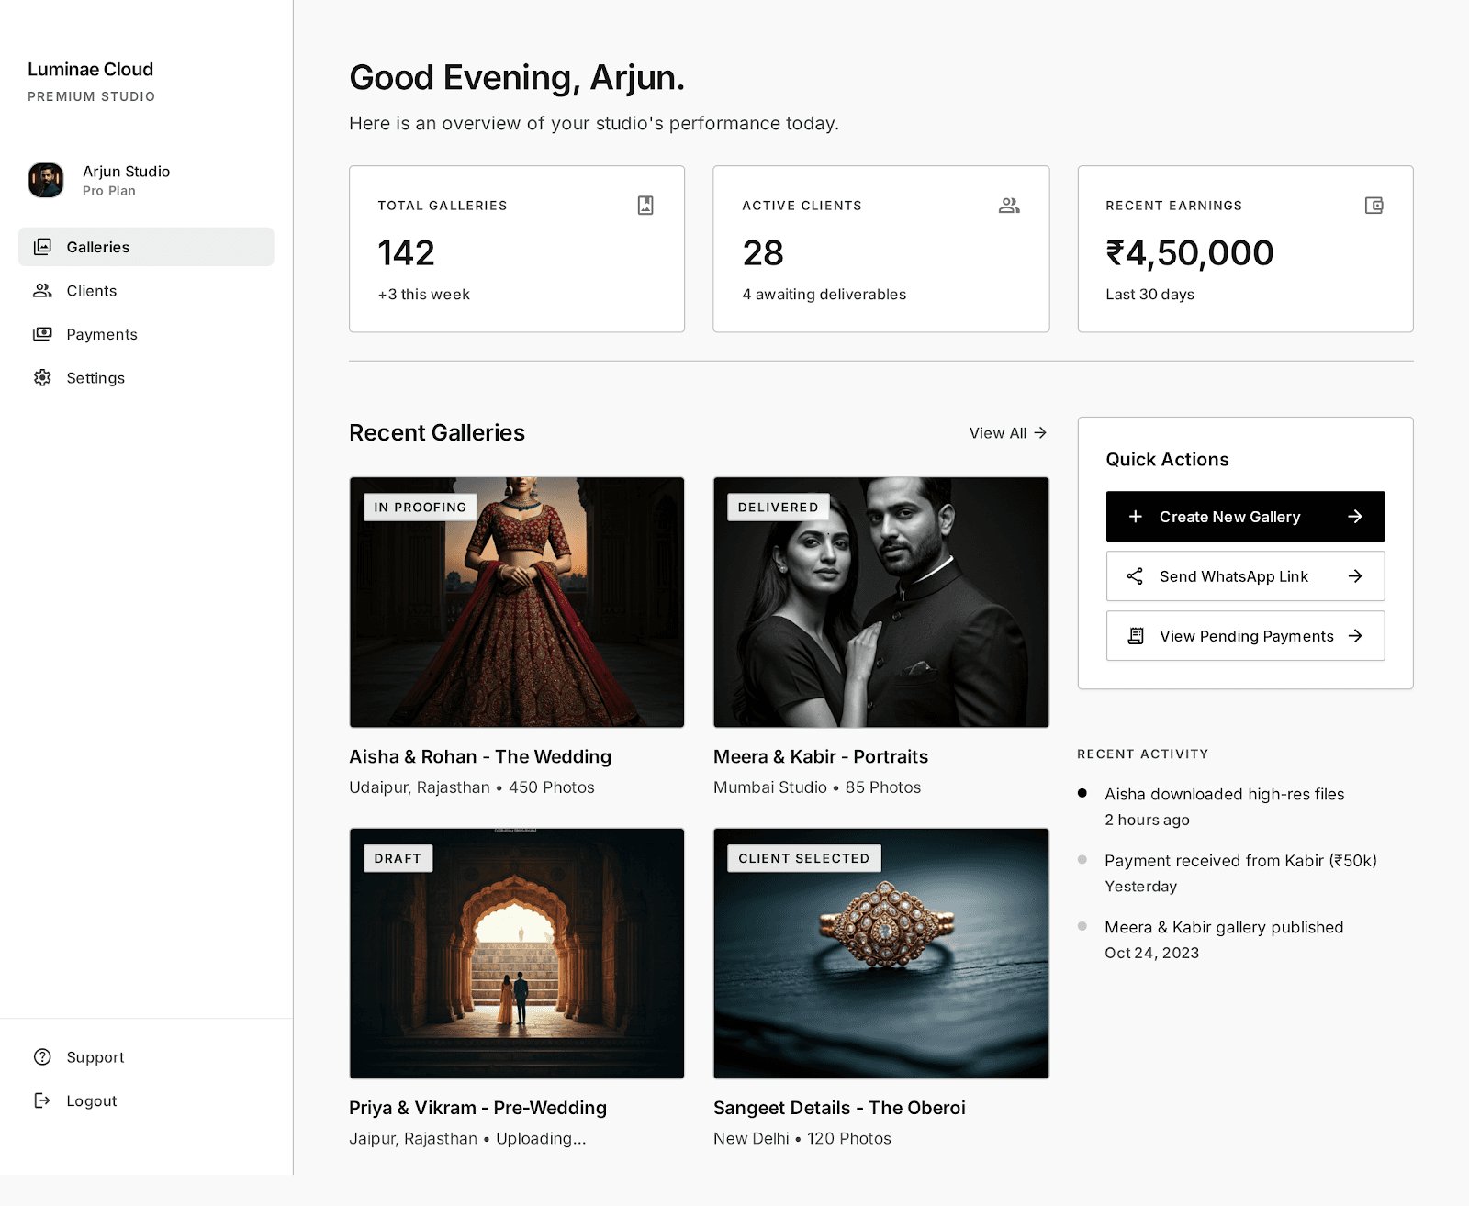
Task: Click the '2 hours ago' timestamp
Action: [x=1147, y=820]
